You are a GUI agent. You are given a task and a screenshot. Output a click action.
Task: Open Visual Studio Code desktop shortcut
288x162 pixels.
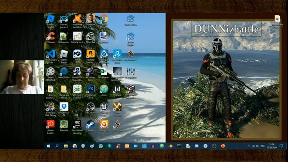(50, 56)
